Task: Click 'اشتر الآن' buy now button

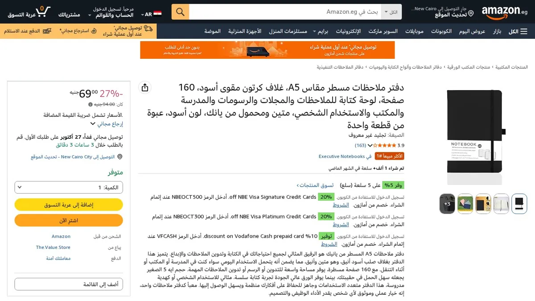Action: click(x=69, y=220)
